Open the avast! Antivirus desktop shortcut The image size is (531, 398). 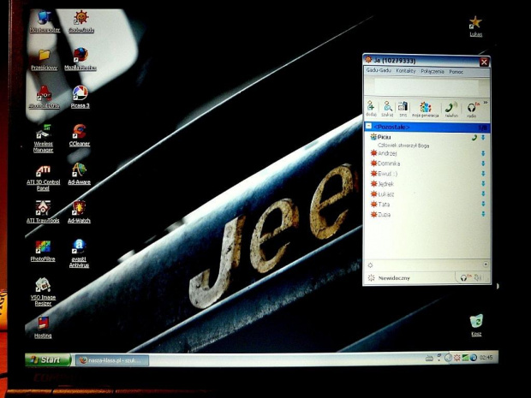click(79, 253)
